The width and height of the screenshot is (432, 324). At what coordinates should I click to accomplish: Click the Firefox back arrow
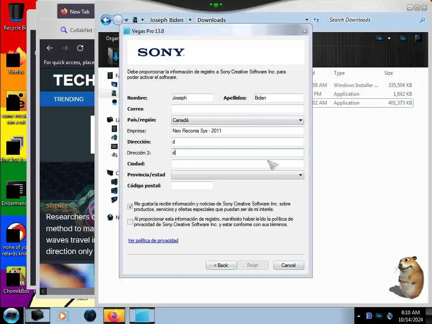(50, 48)
